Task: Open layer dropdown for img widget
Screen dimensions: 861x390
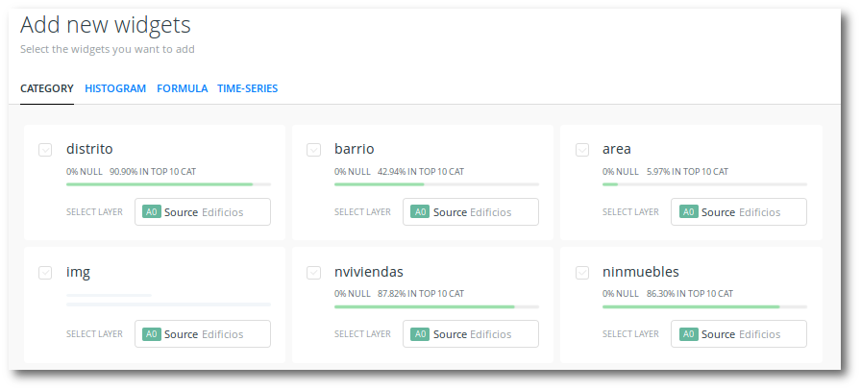Action: point(203,334)
